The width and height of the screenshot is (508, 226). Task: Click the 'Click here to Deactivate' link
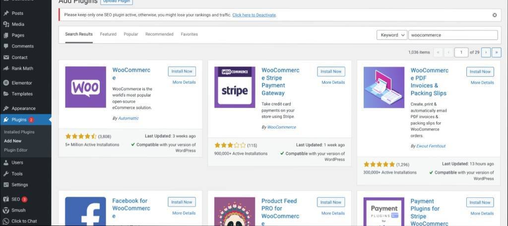pos(254,15)
